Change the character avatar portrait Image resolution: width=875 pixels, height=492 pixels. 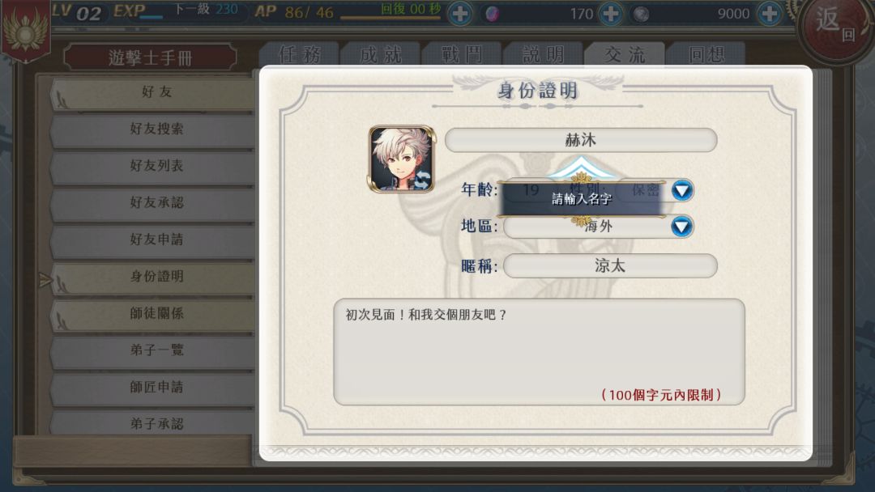(402, 159)
